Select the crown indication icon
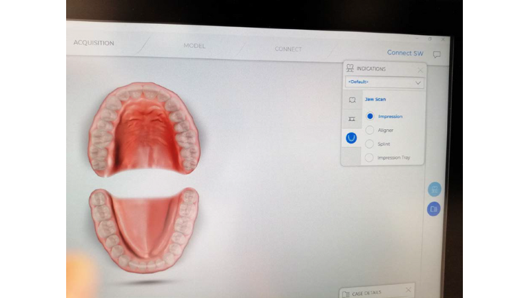The height and width of the screenshot is (298, 529). [x=352, y=100]
